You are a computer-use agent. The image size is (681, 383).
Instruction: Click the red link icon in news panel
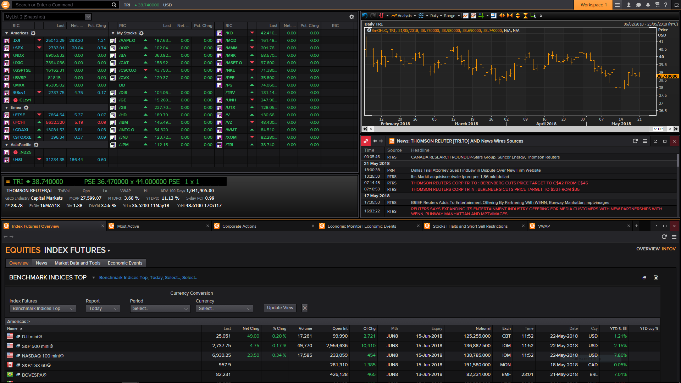(x=366, y=141)
